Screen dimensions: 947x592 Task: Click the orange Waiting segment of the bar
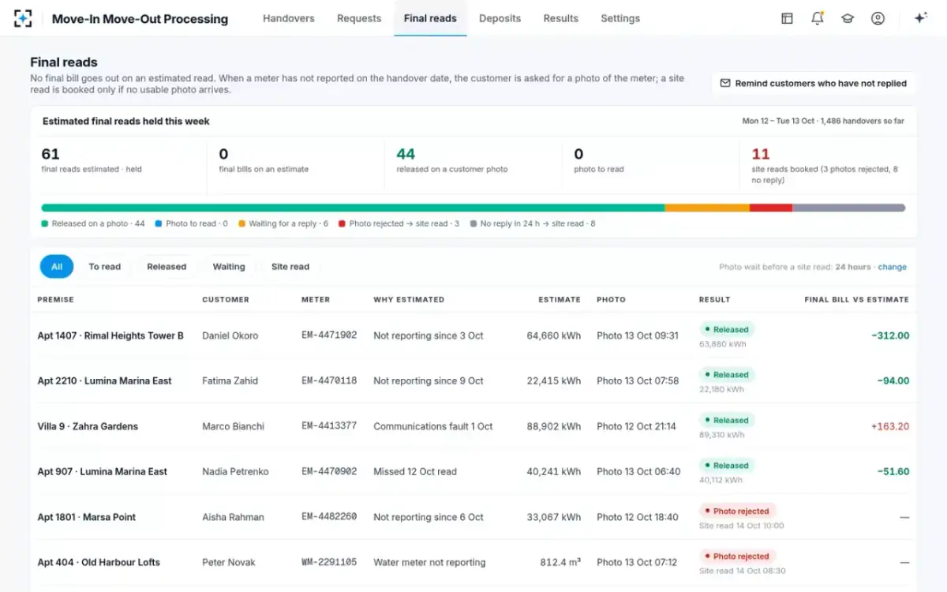click(x=707, y=208)
